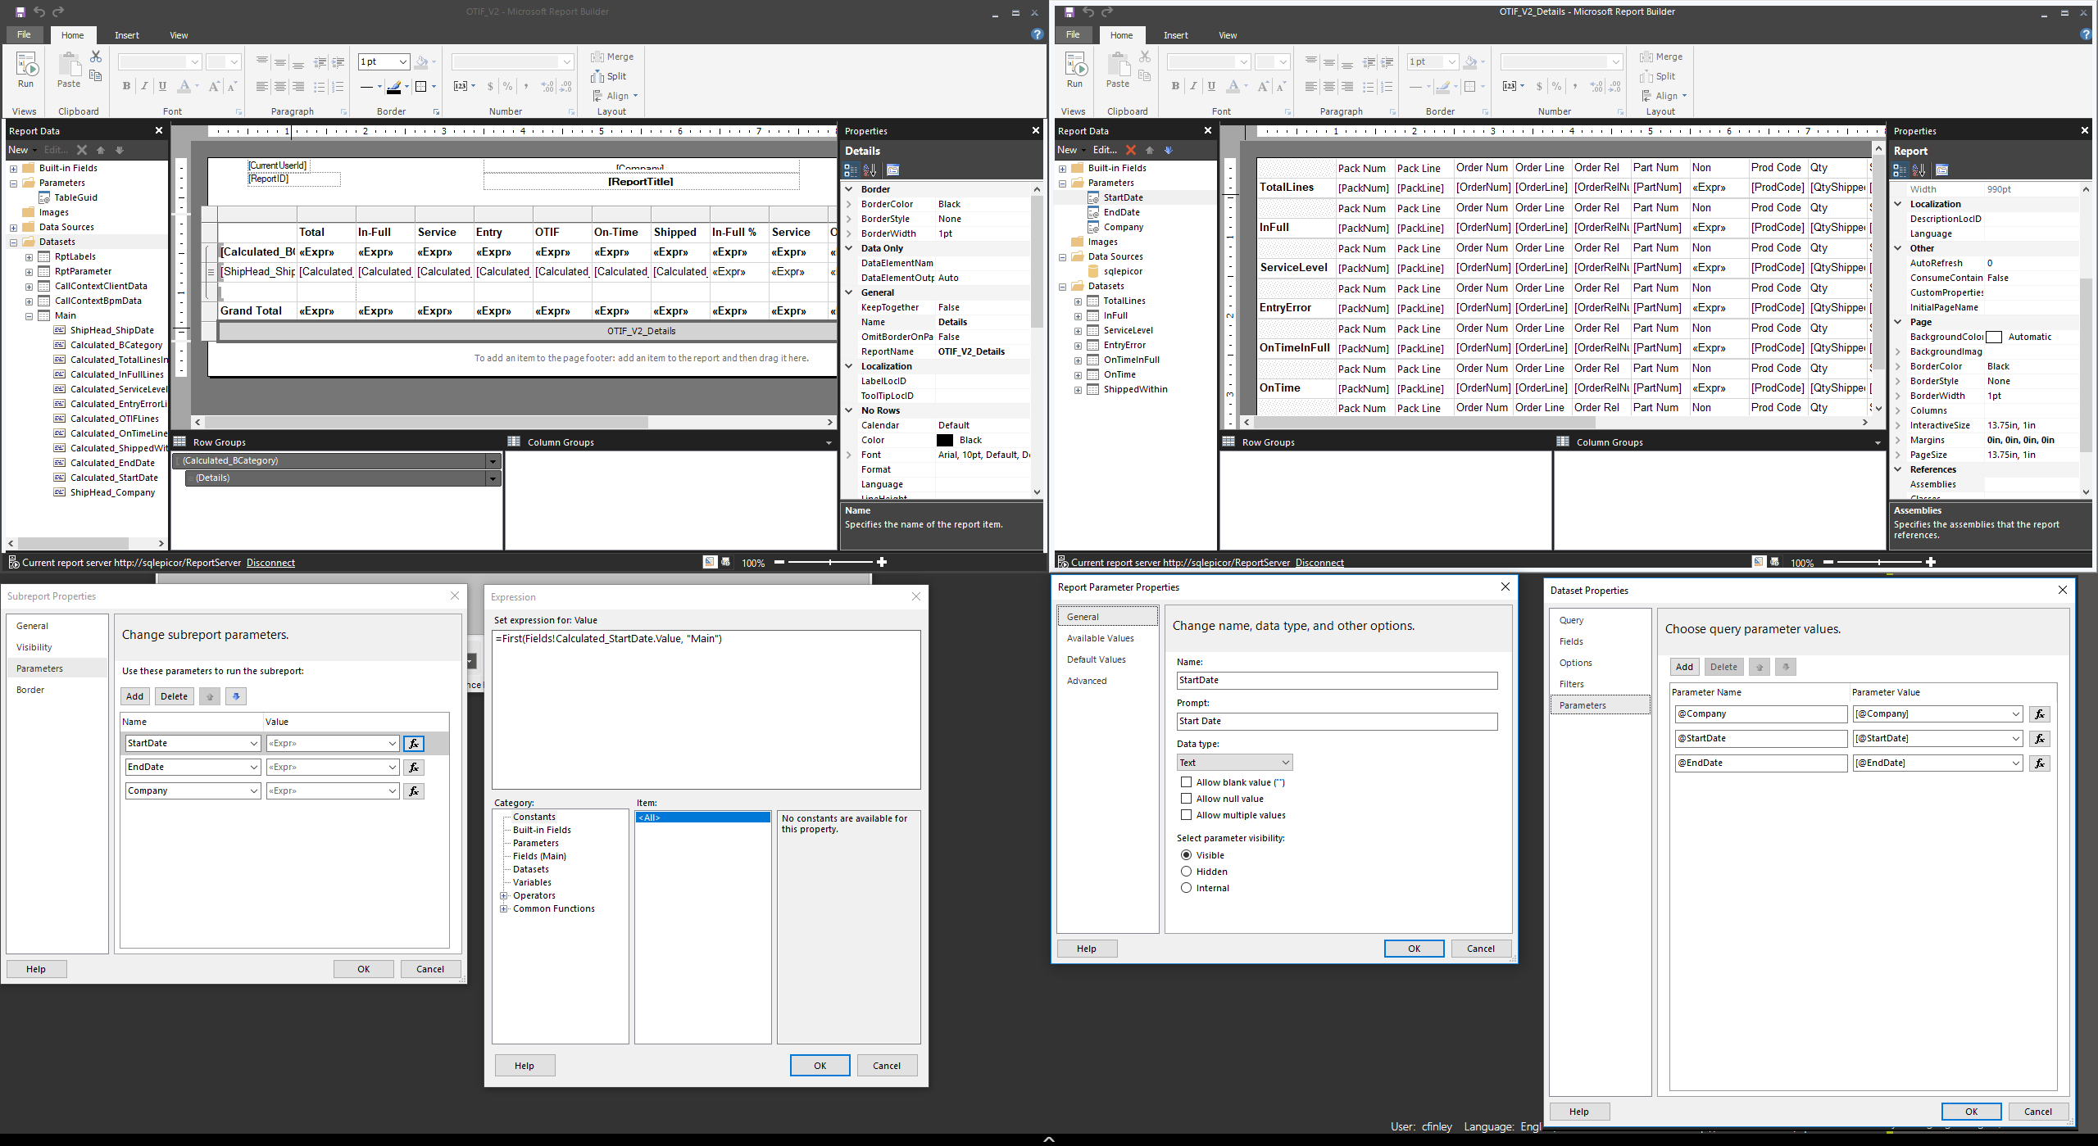
Task: Switch to Insert tab in right window
Action: [x=1175, y=35]
